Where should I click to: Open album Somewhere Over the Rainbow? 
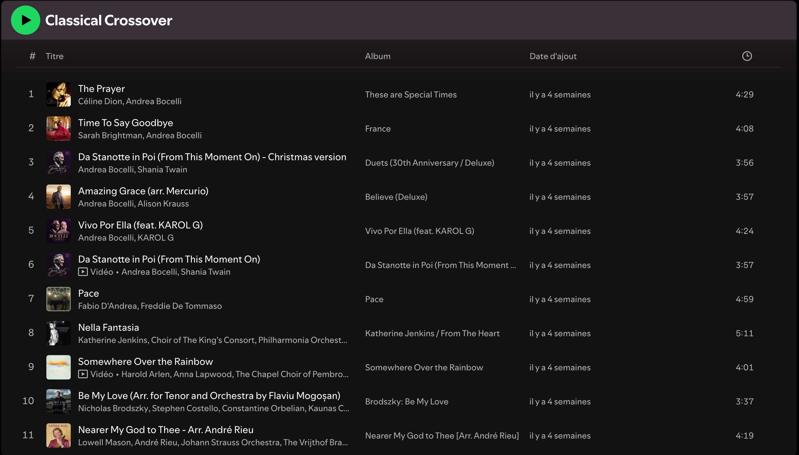[424, 367]
